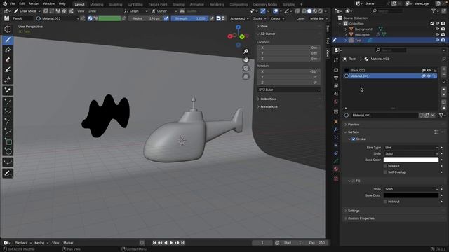The width and height of the screenshot is (449, 252).
Task: Click the viewport header Draw menu
Action: pyautogui.click(x=92, y=11)
